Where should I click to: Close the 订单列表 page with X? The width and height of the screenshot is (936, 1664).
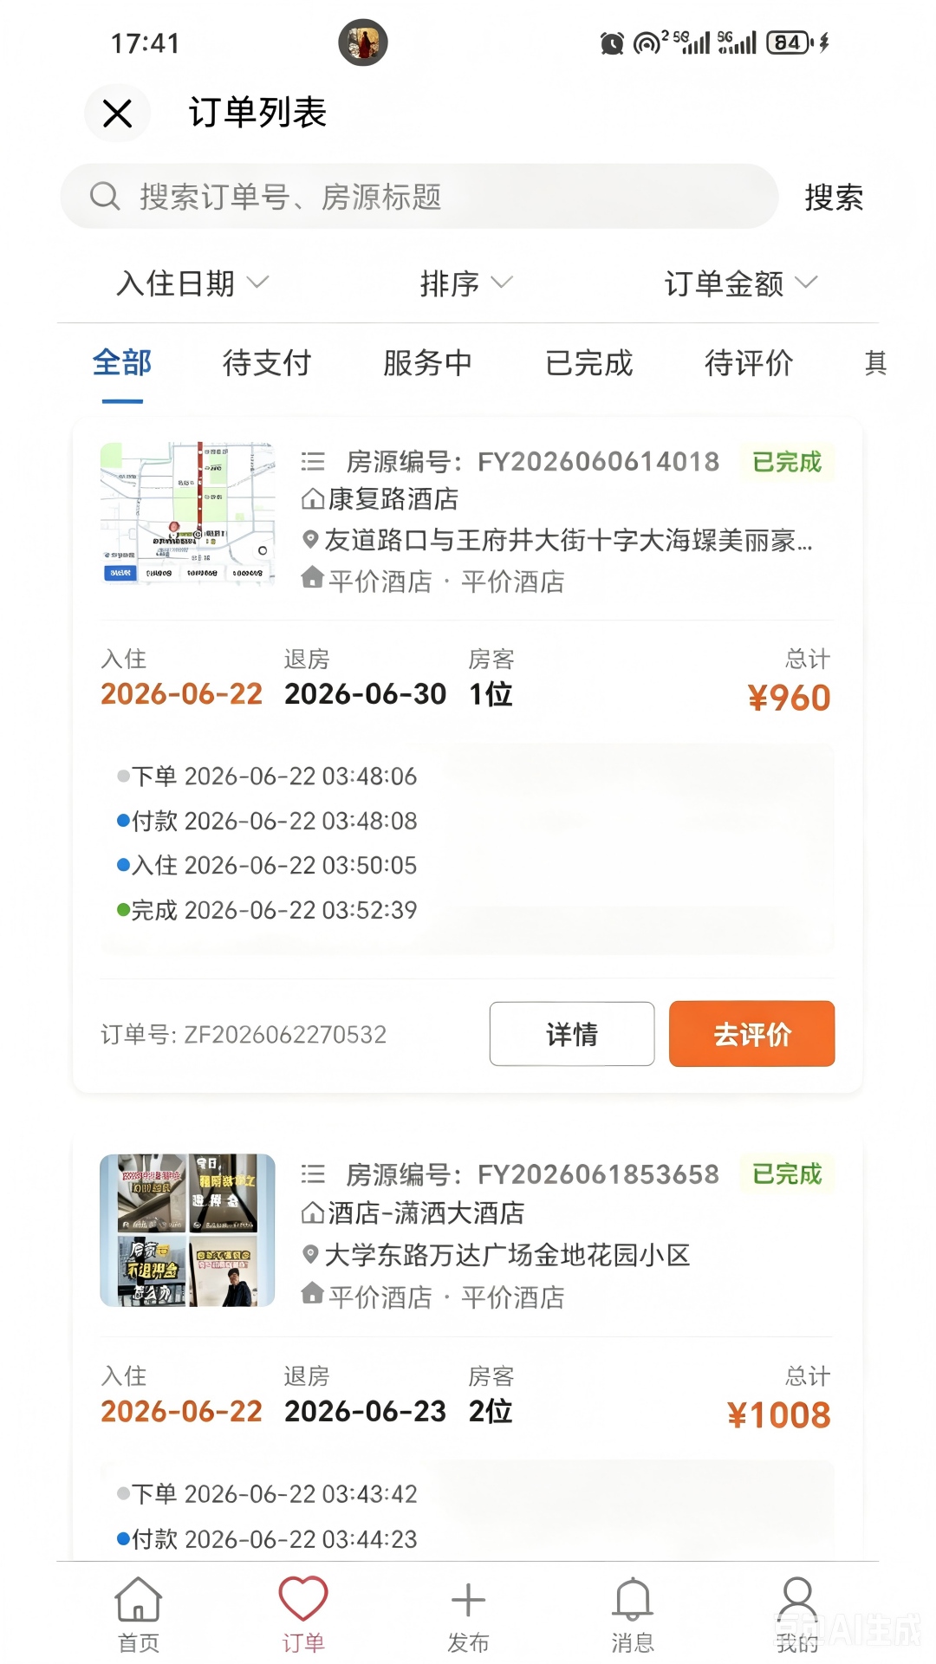(117, 113)
